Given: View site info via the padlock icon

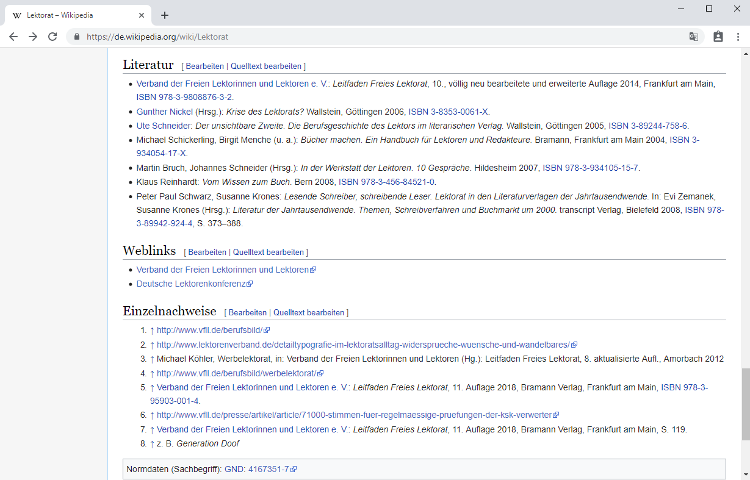Looking at the screenshot, I should 77,37.
